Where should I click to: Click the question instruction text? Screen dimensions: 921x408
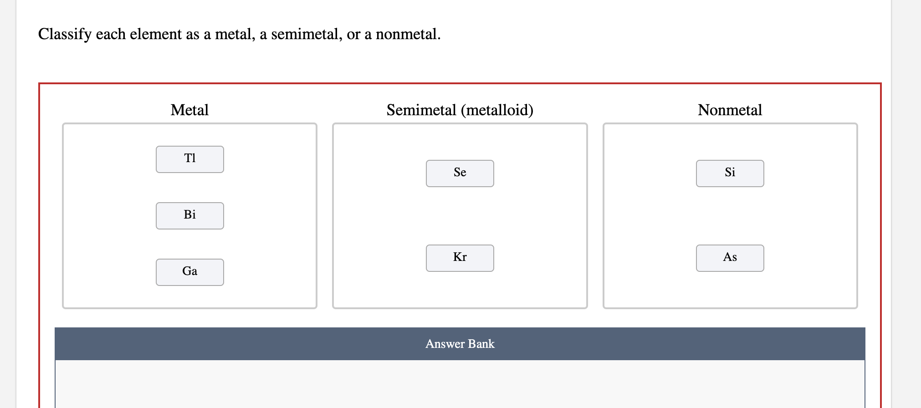(239, 34)
